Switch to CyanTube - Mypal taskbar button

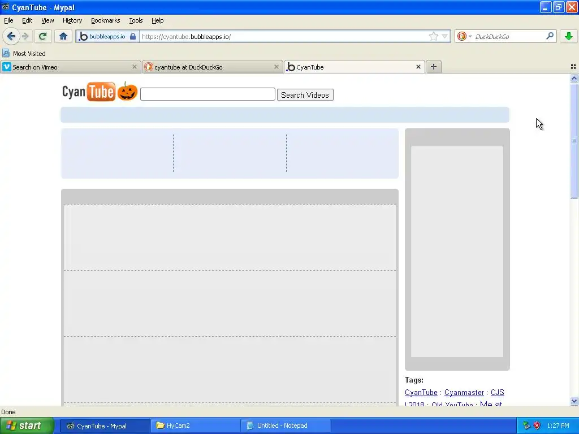click(x=105, y=426)
